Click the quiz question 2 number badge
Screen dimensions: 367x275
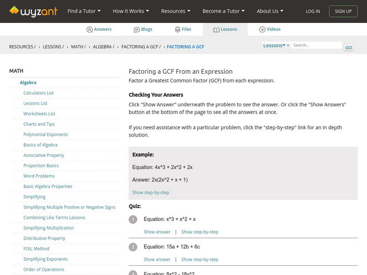[x=133, y=247]
